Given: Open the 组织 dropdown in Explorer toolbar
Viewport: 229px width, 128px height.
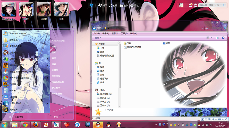Looking at the screenshot, I should click(98, 38).
